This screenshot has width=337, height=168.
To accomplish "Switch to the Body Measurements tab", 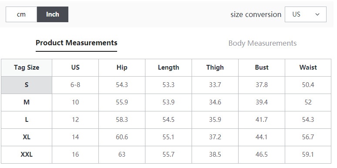I will (x=263, y=43).
